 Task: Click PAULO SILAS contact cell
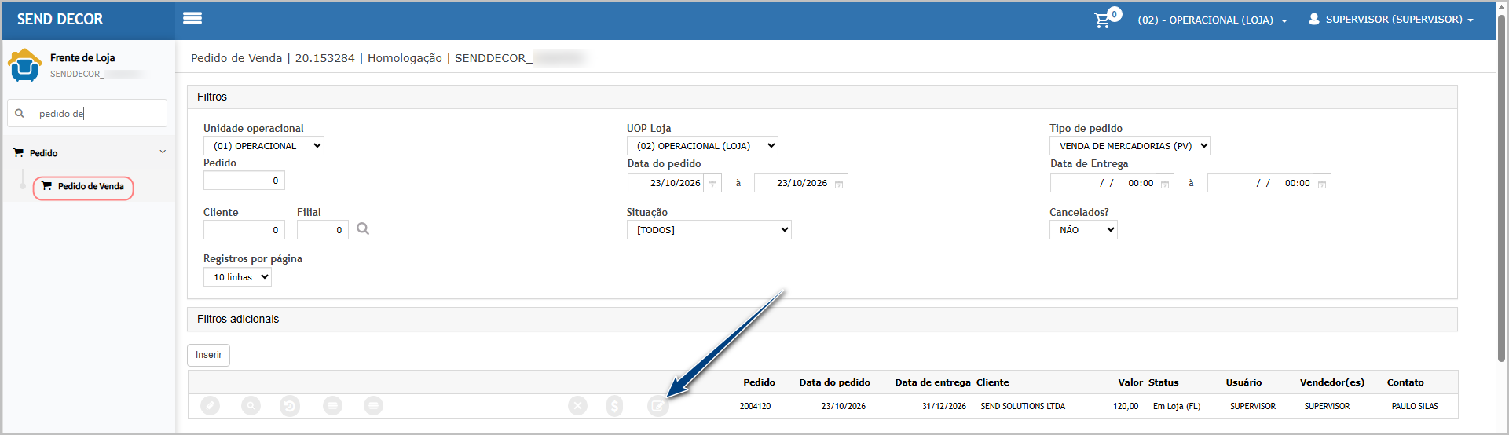pos(1415,406)
